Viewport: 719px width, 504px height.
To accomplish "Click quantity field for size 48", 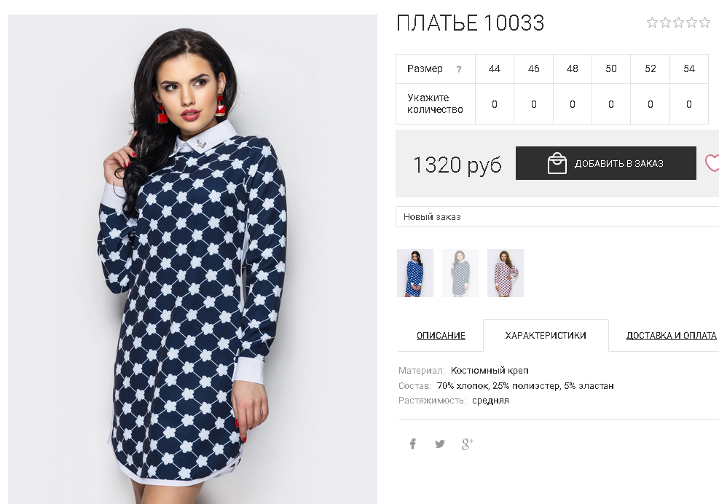I will (x=573, y=104).
